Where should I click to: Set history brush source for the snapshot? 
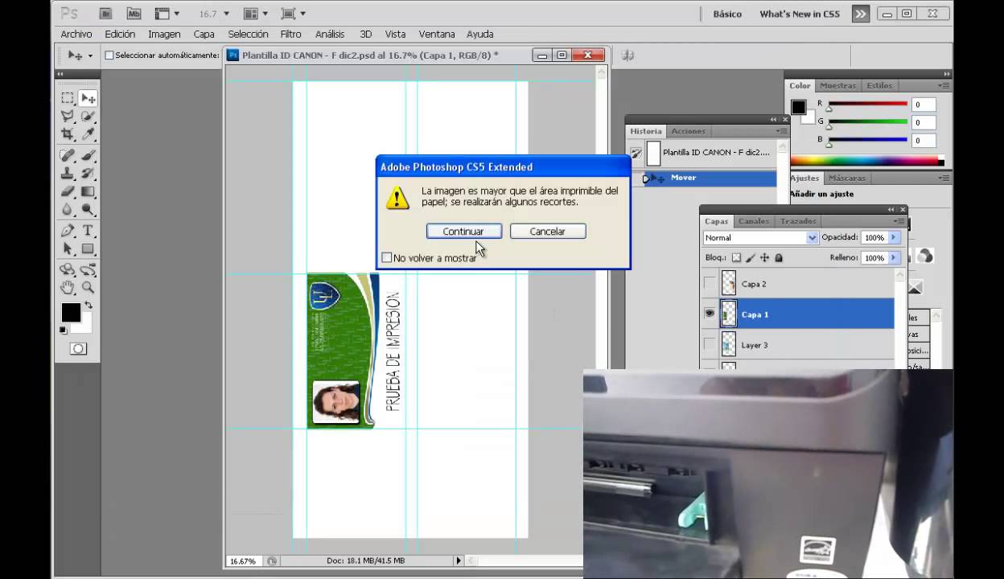tap(636, 152)
